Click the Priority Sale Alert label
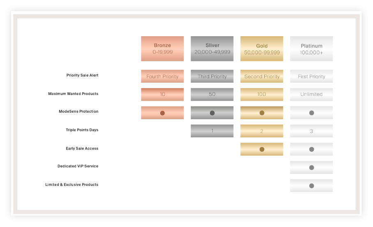The height and width of the screenshot is (227, 373). click(82, 75)
